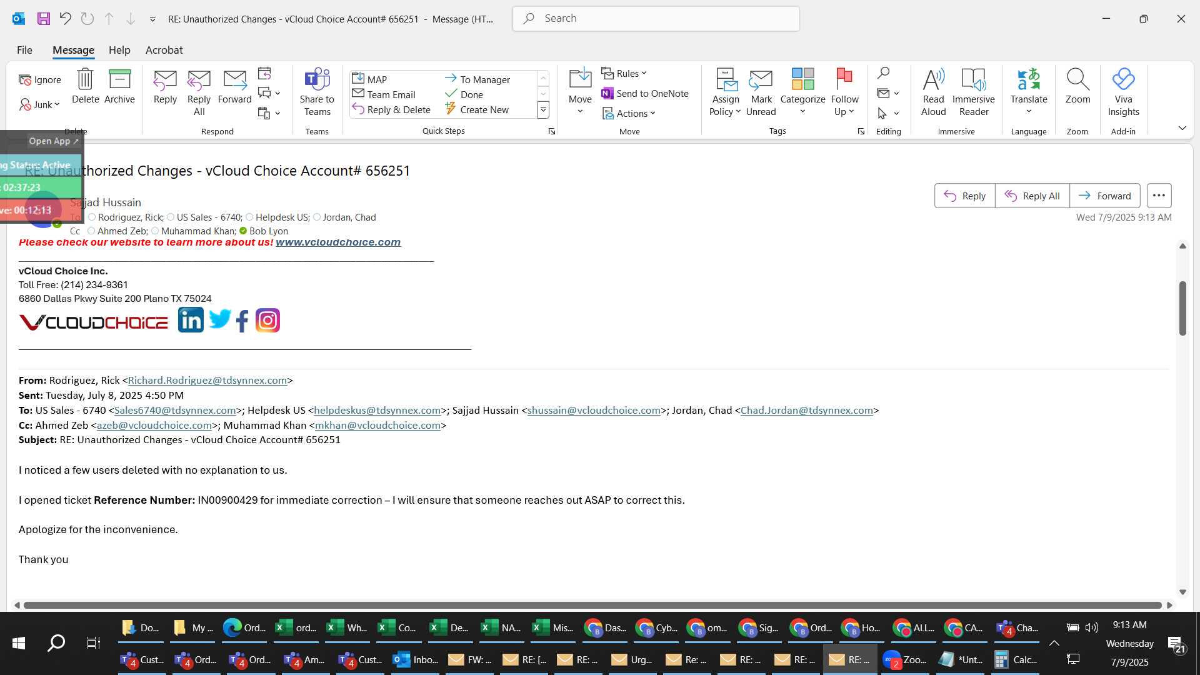Open the Untitled Notepad window in the taskbar
This screenshot has width=1200, height=675.
961,659
